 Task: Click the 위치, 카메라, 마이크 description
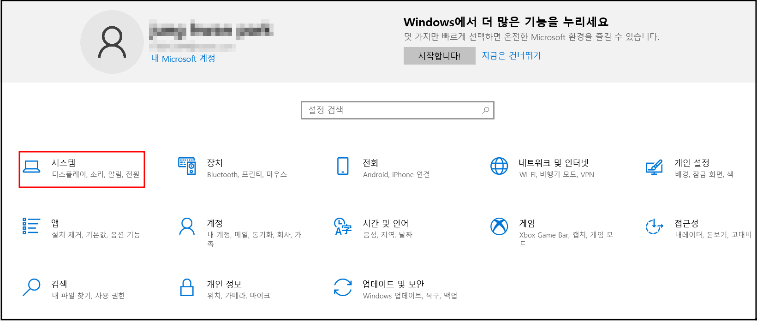(x=238, y=296)
